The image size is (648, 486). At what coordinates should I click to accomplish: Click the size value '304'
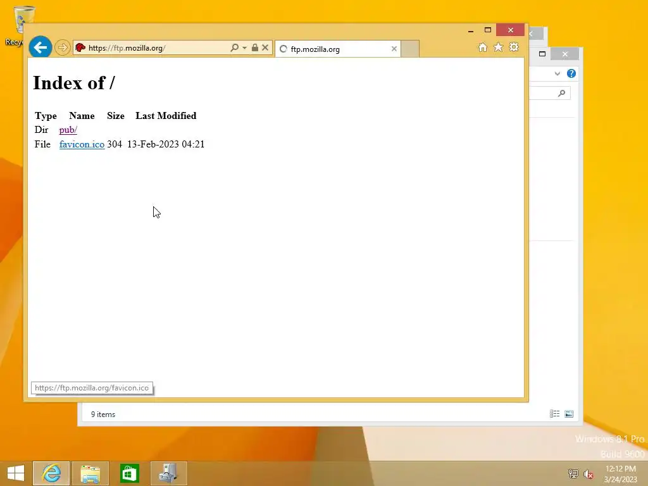(x=115, y=144)
